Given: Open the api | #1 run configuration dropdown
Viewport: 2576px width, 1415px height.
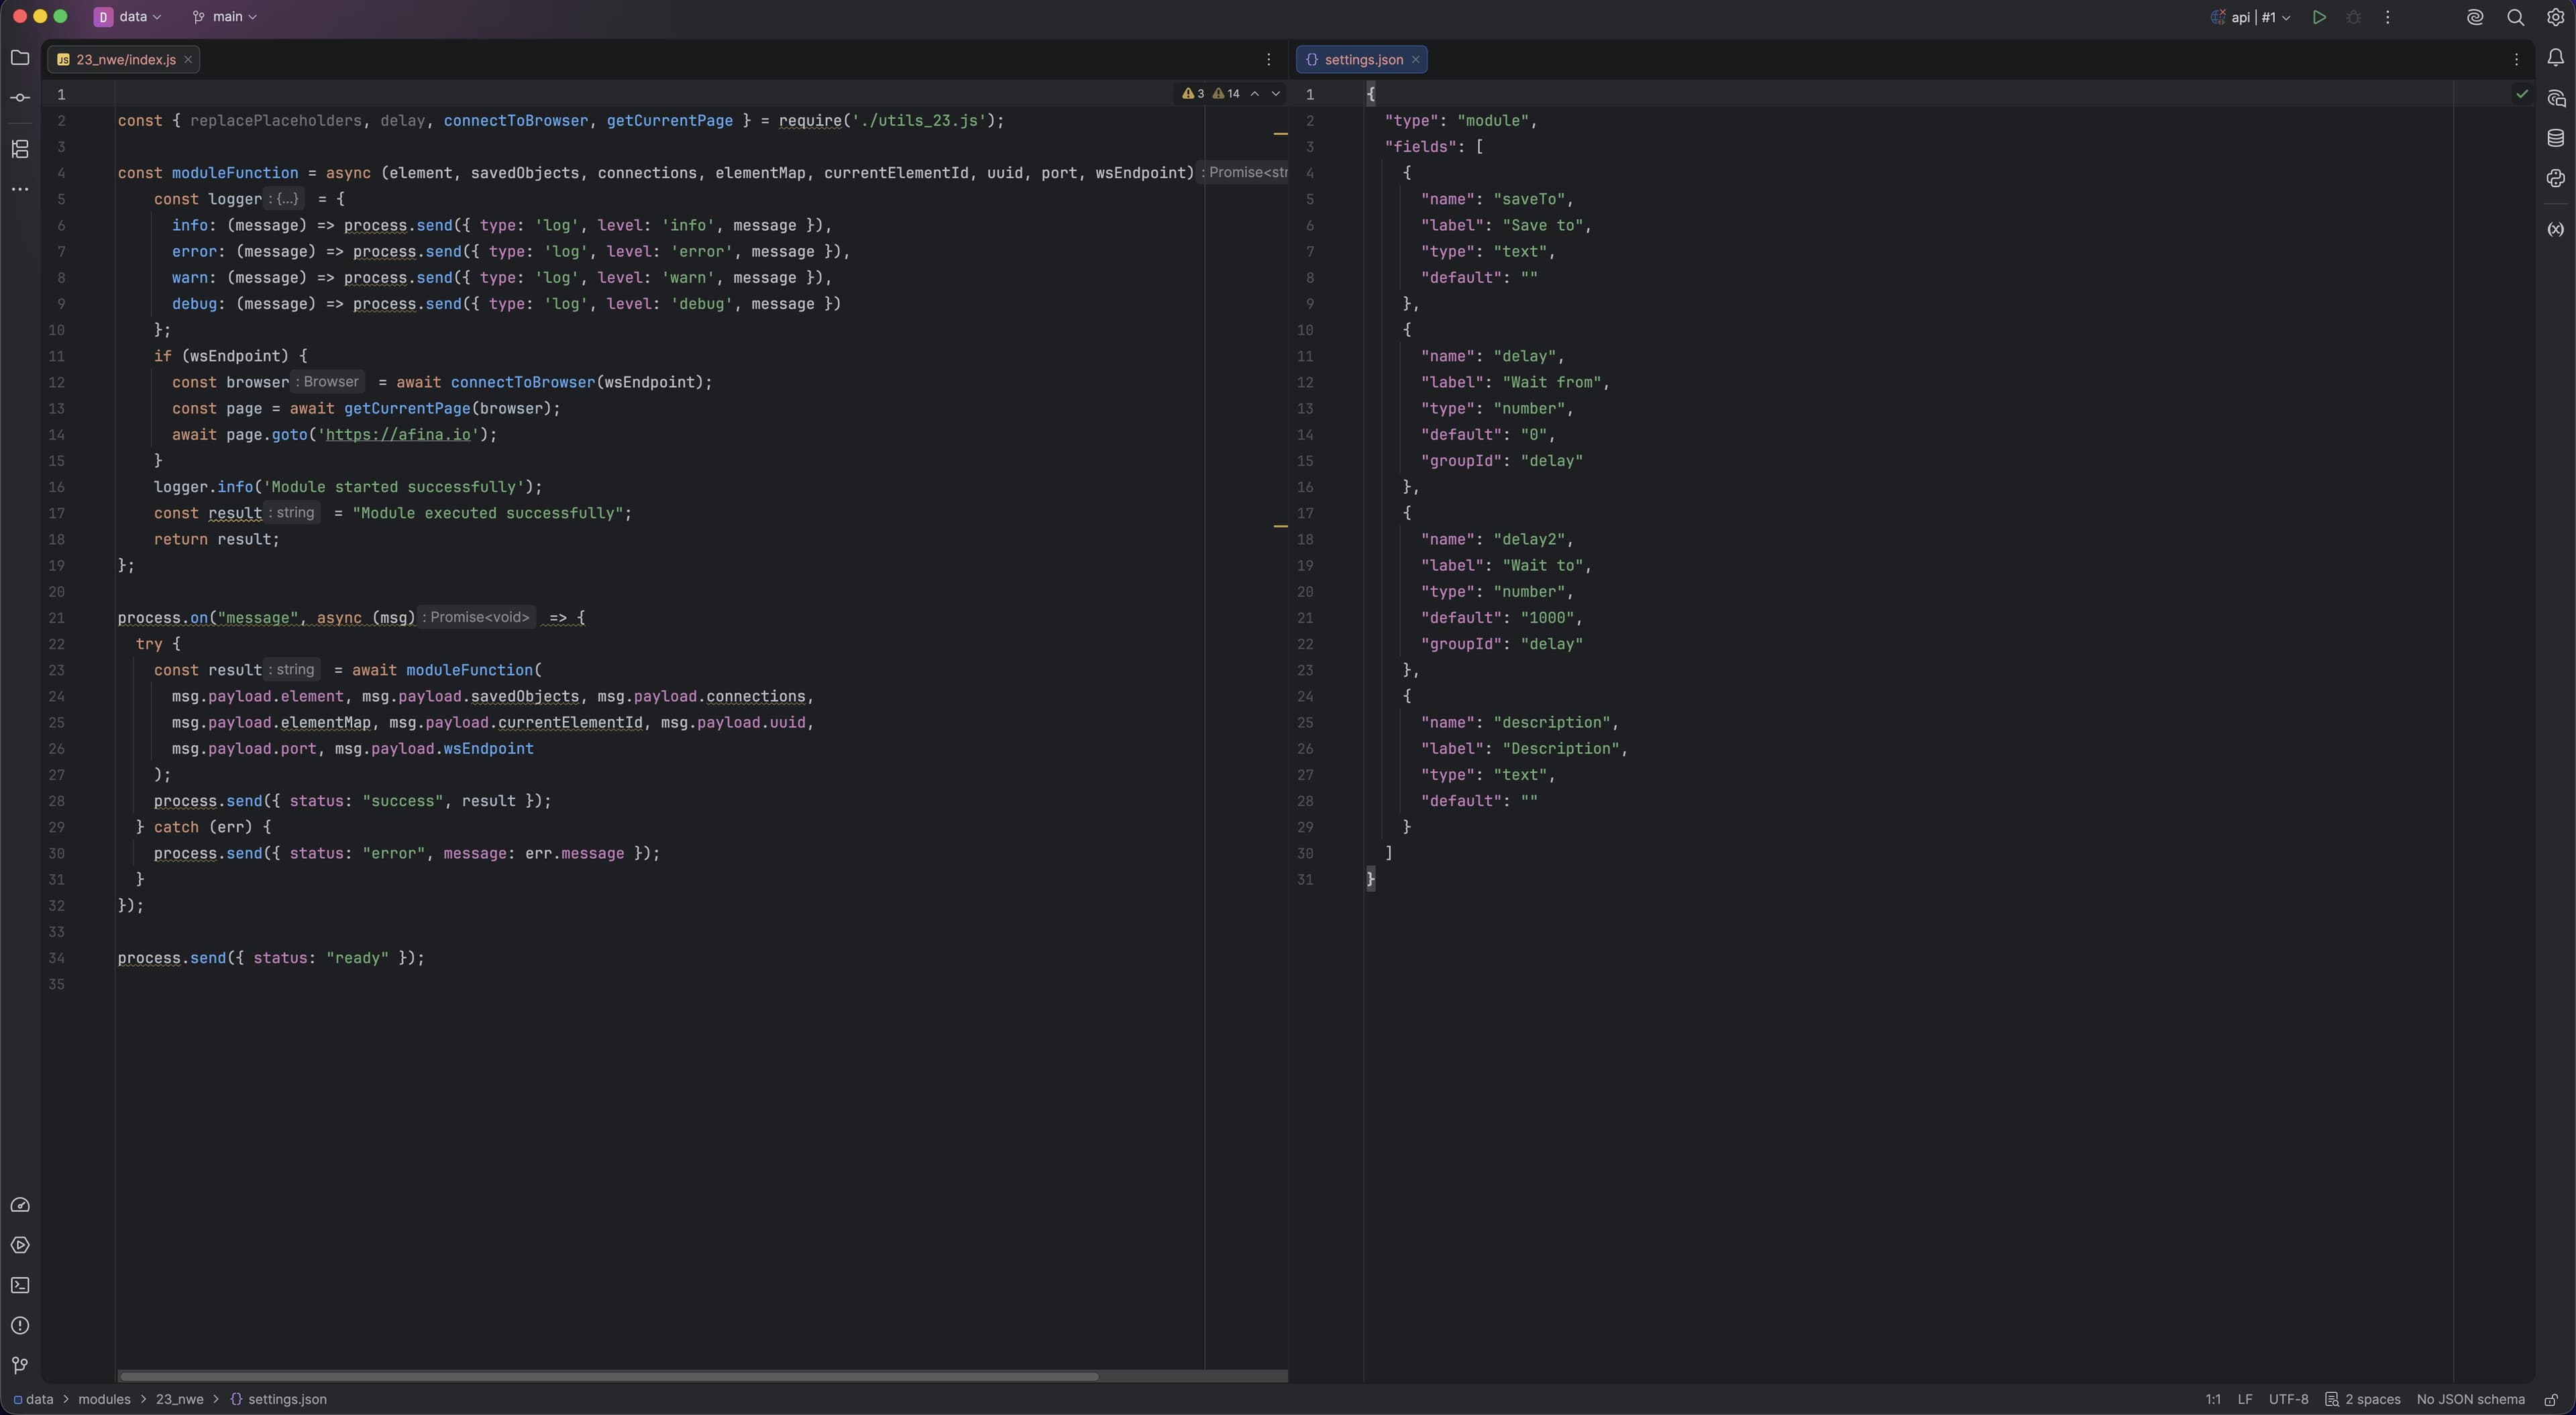Looking at the screenshot, I should point(2250,17).
